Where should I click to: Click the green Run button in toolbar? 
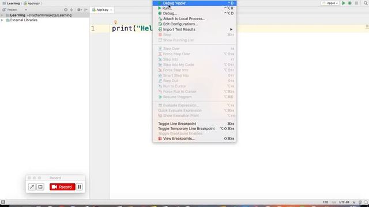point(344,3)
